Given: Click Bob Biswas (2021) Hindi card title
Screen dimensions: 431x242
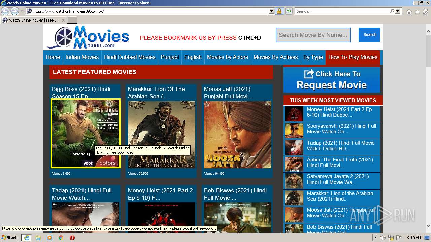Looking at the screenshot, I should click(235, 194).
